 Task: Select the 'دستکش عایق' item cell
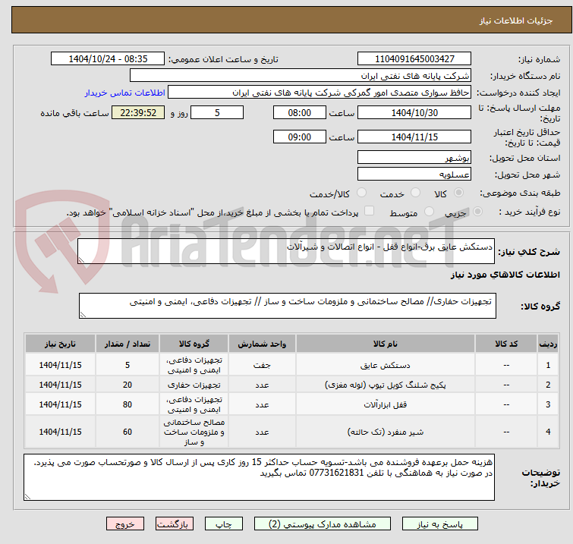coord(386,365)
